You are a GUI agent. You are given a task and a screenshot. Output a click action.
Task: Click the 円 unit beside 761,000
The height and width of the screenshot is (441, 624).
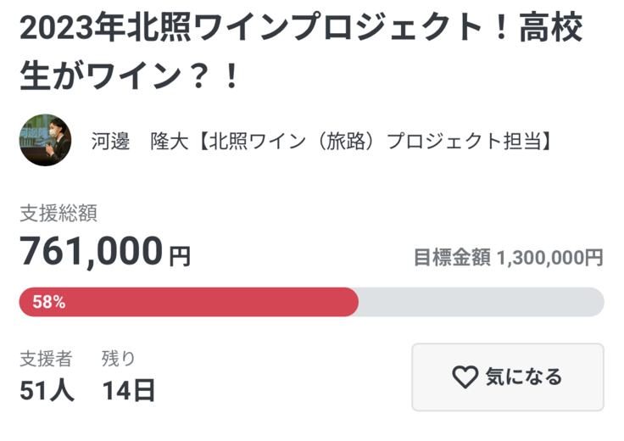pyautogui.click(x=180, y=255)
